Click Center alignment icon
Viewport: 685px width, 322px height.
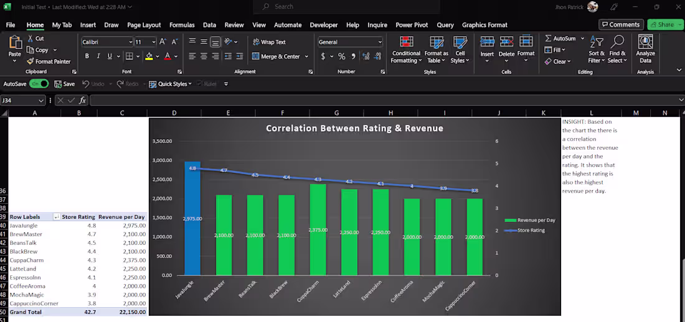point(204,57)
